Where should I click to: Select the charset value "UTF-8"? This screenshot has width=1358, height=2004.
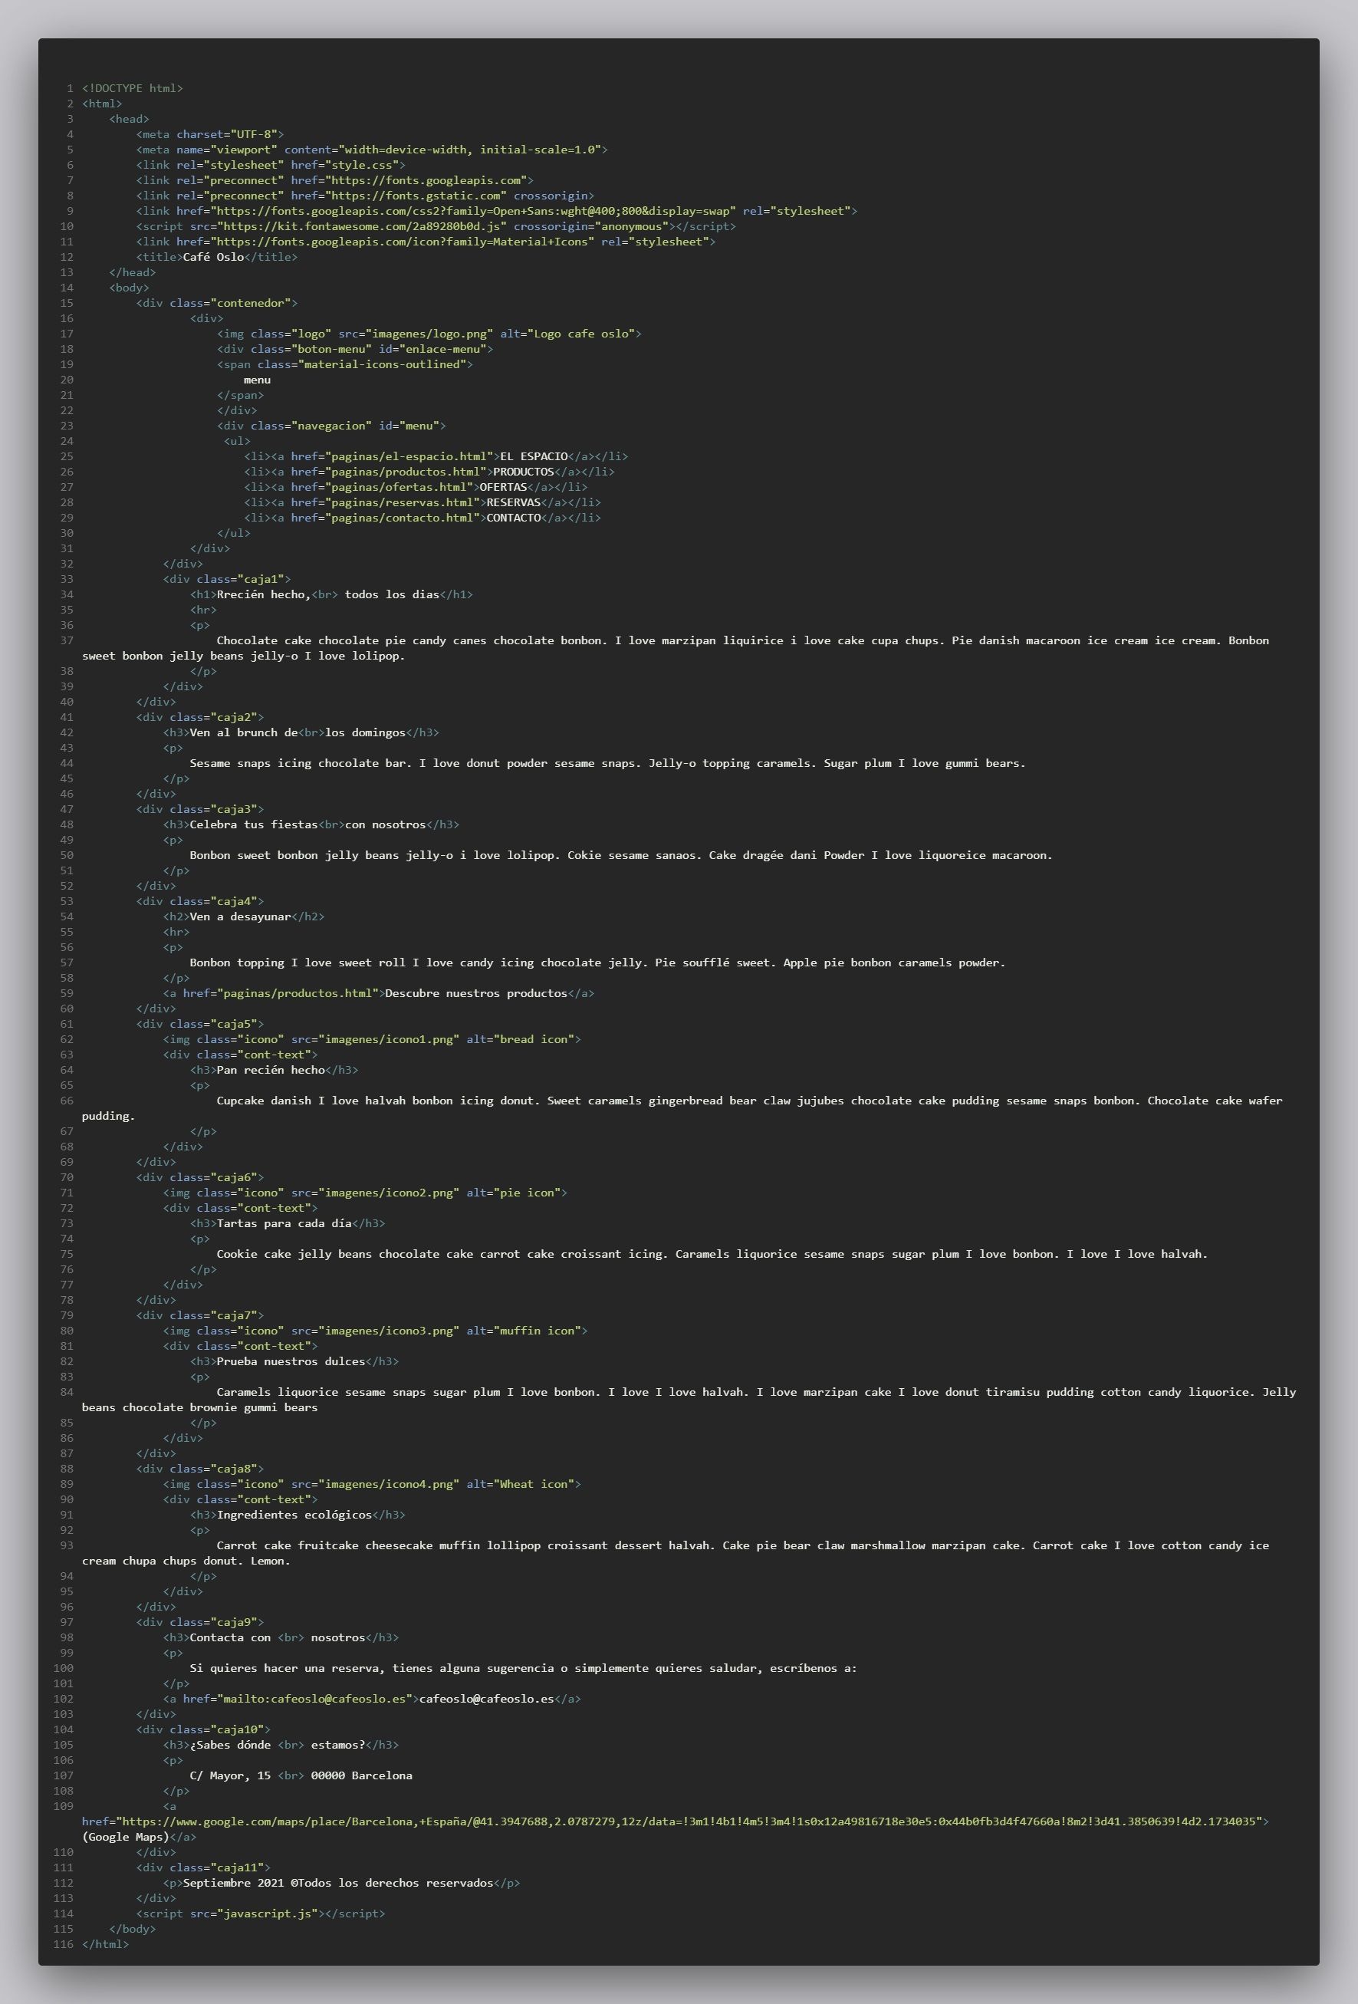[x=255, y=134]
